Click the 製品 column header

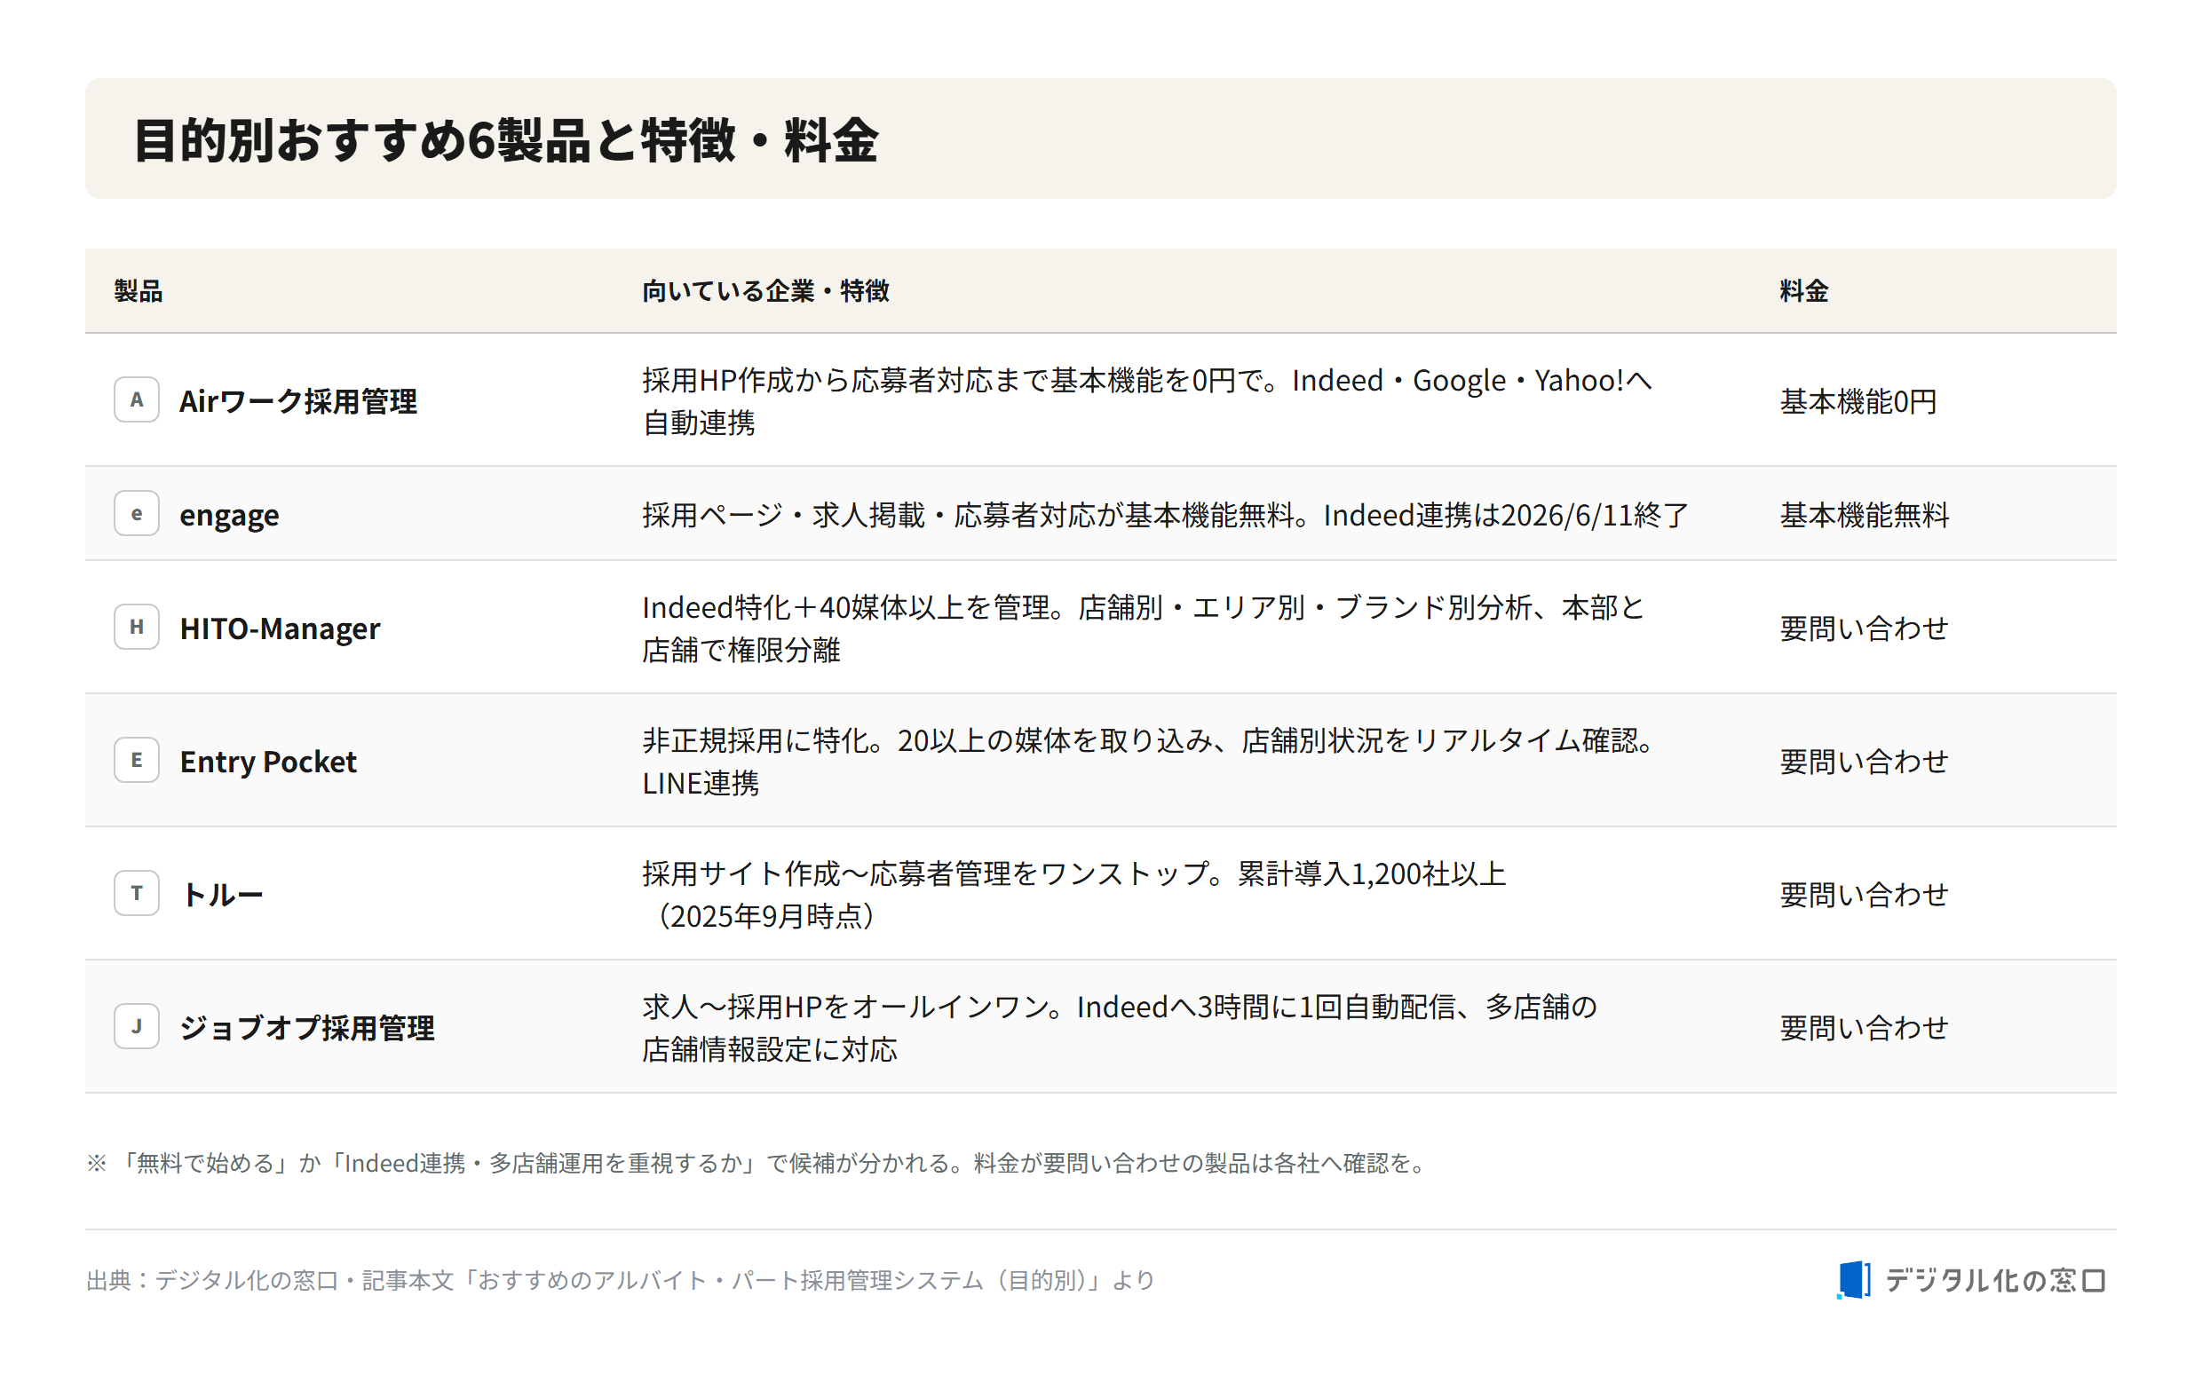coord(139,290)
